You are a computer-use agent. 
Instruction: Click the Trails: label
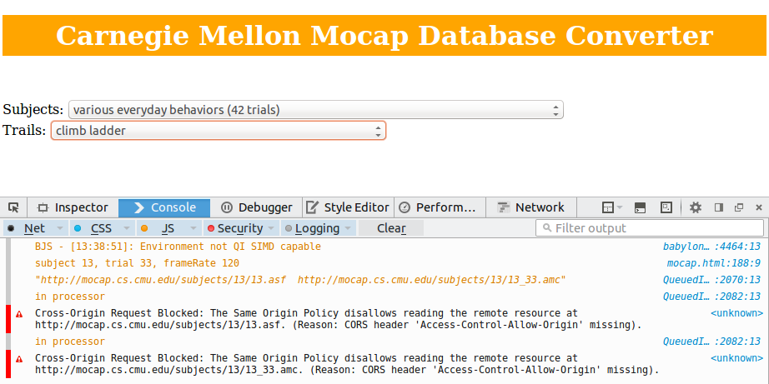24,130
